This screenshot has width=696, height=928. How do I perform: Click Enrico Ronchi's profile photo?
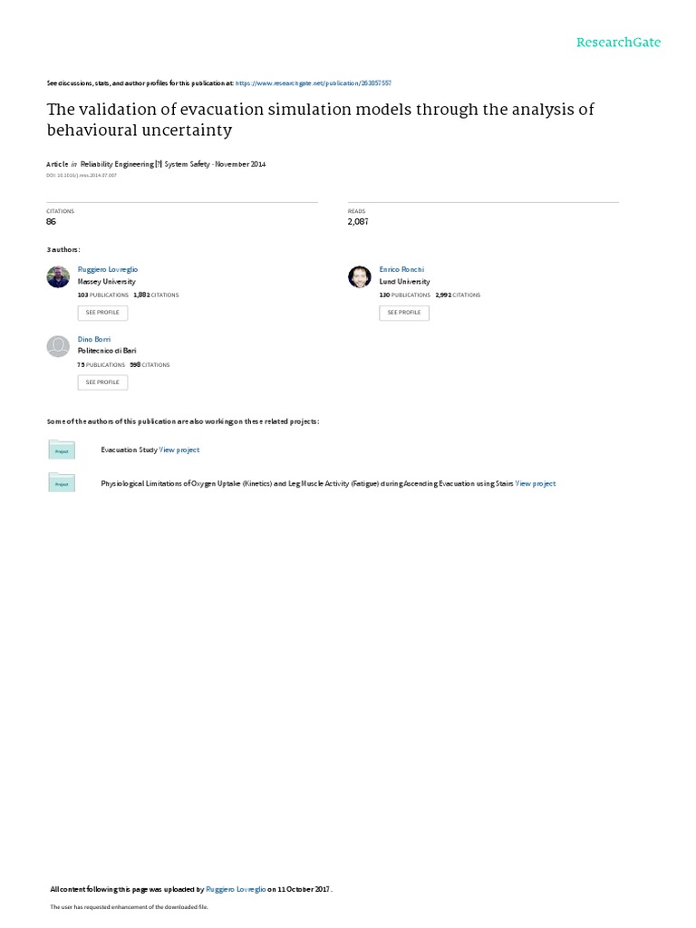(x=360, y=276)
